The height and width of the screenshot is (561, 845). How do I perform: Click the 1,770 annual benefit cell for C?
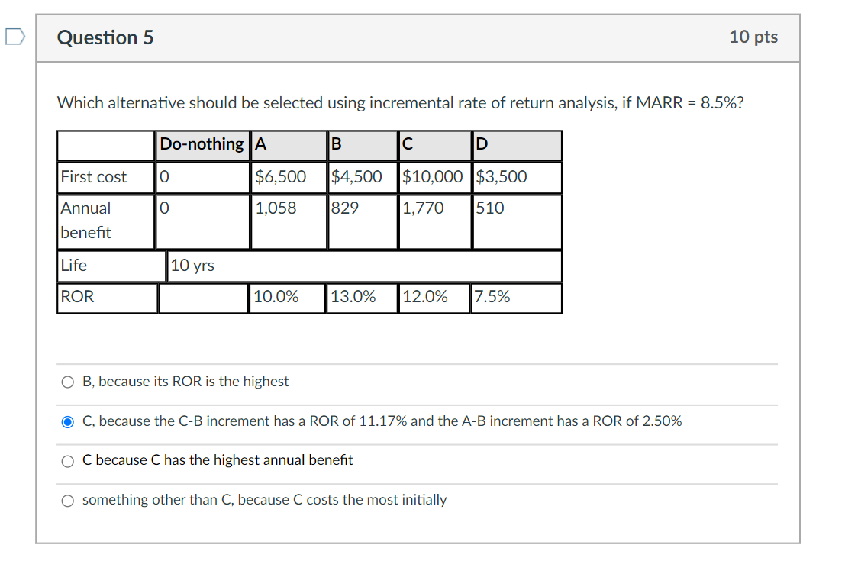pyautogui.click(x=420, y=208)
